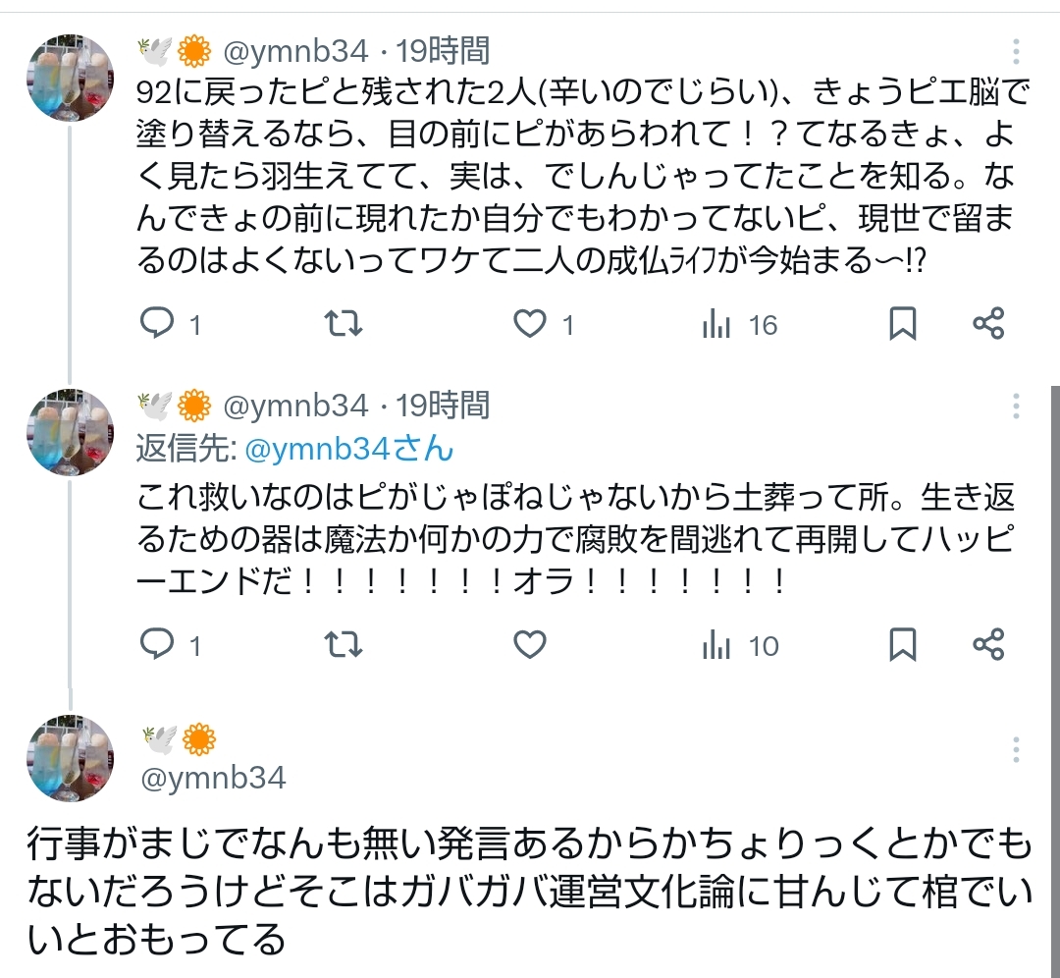Viewport: 1060px width, 978px height.
Task: Open more options for second tweet
Action: pos(1017,406)
